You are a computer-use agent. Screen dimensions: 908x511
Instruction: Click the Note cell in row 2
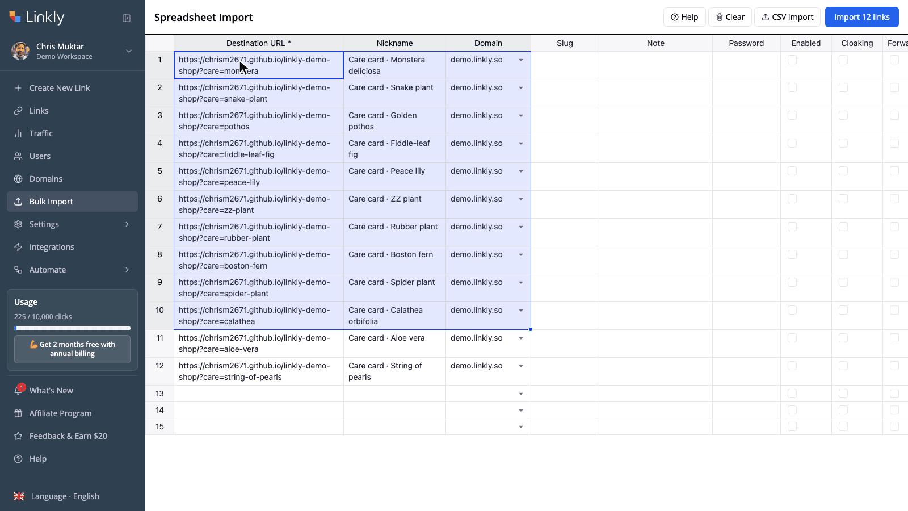tap(655, 93)
